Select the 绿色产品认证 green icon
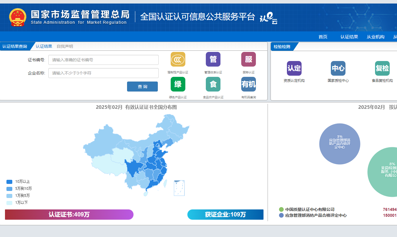The height and width of the screenshot is (237, 397). [x=178, y=84]
